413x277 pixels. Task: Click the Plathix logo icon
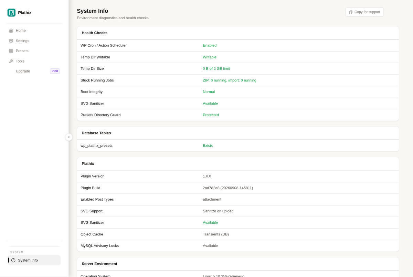click(x=11, y=13)
